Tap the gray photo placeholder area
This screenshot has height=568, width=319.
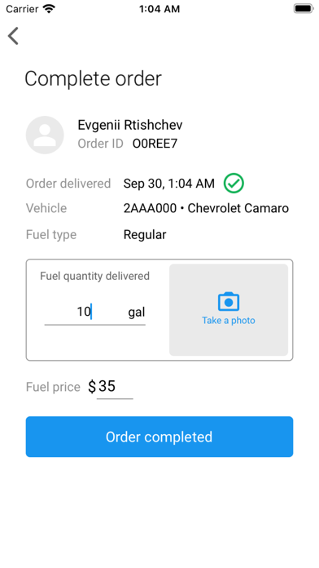229,310
